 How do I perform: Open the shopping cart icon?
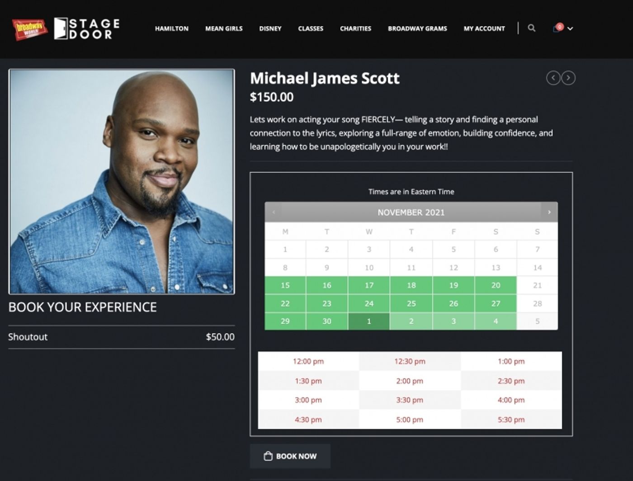557,28
